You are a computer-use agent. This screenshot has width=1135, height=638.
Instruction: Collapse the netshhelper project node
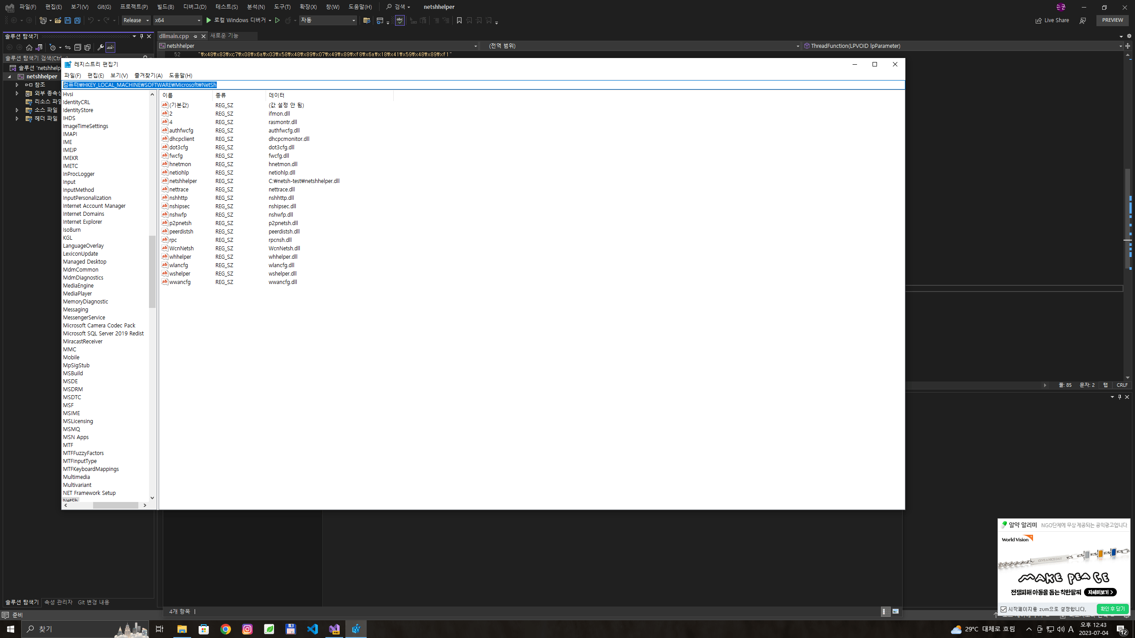click(x=9, y=77)
